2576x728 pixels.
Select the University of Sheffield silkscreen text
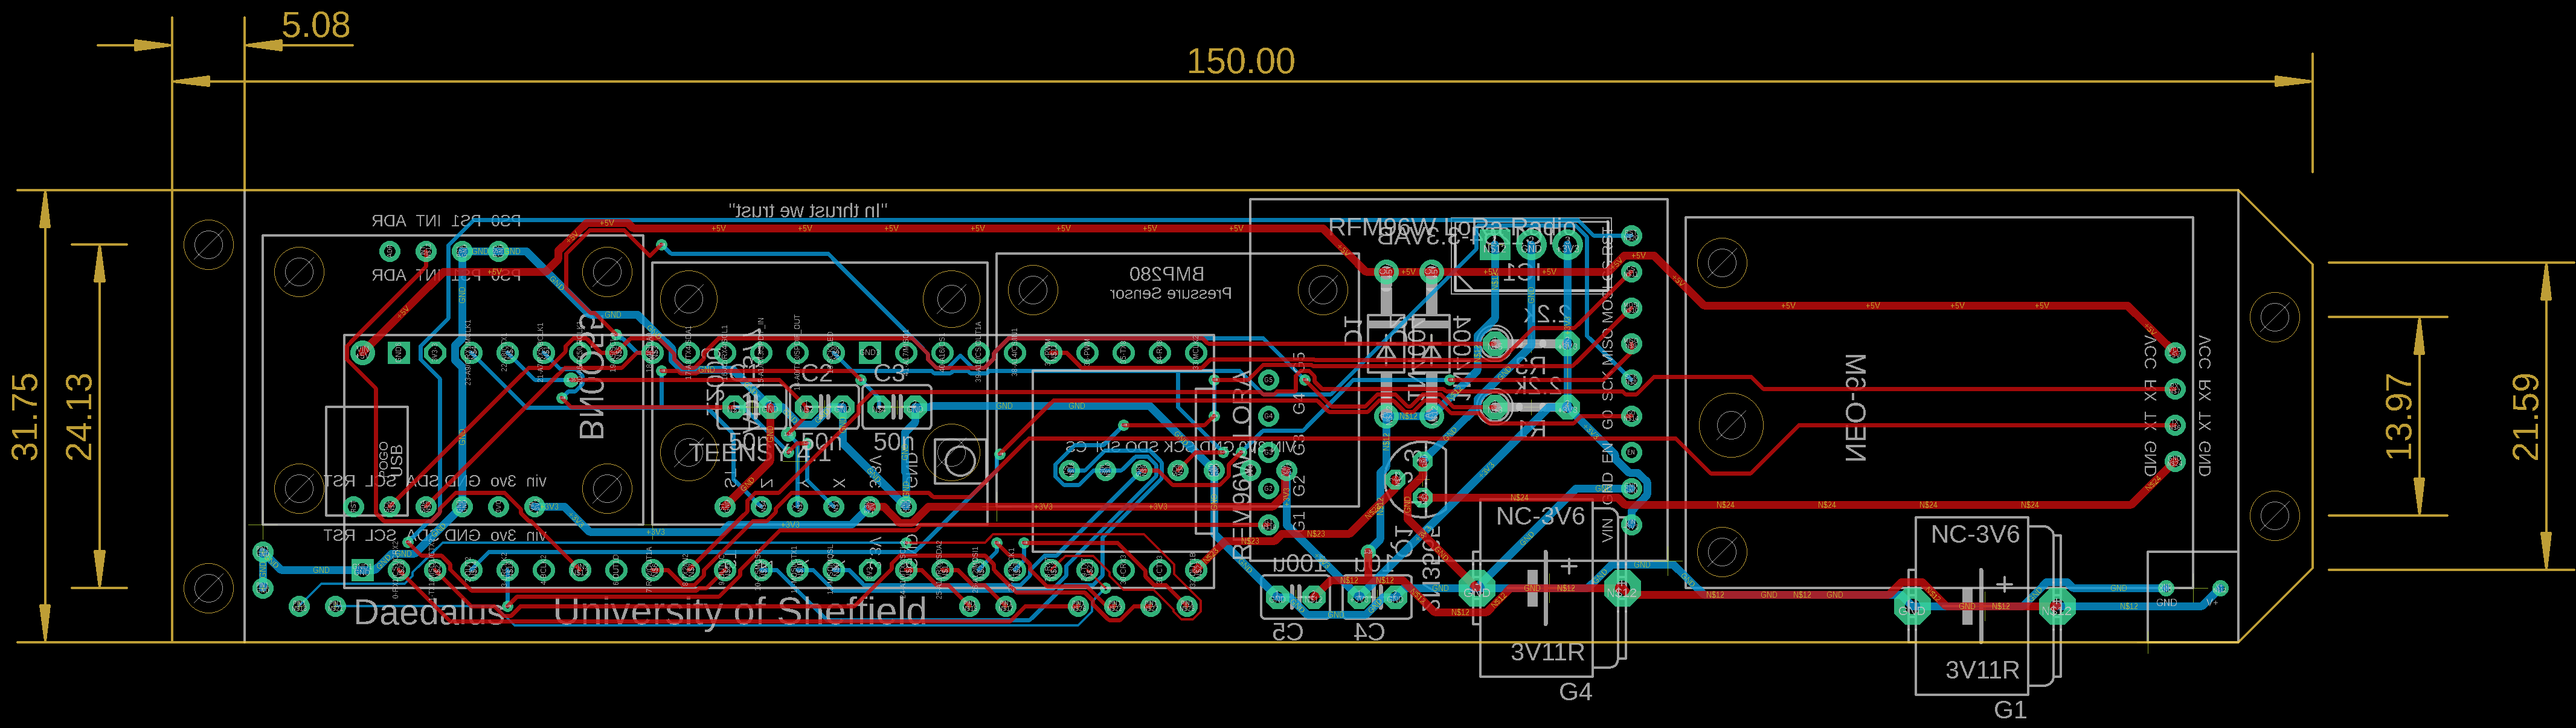(740, 611)
